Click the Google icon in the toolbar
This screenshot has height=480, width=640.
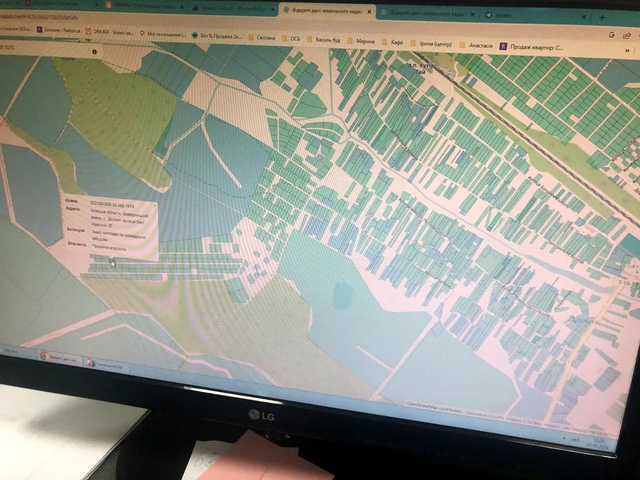coord(611,35)
